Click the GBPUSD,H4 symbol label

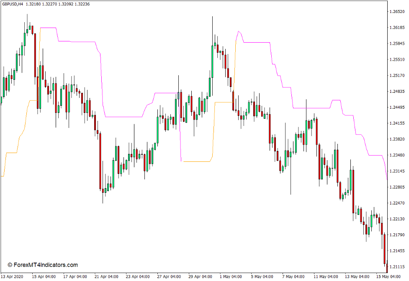[x=12, y=4]
